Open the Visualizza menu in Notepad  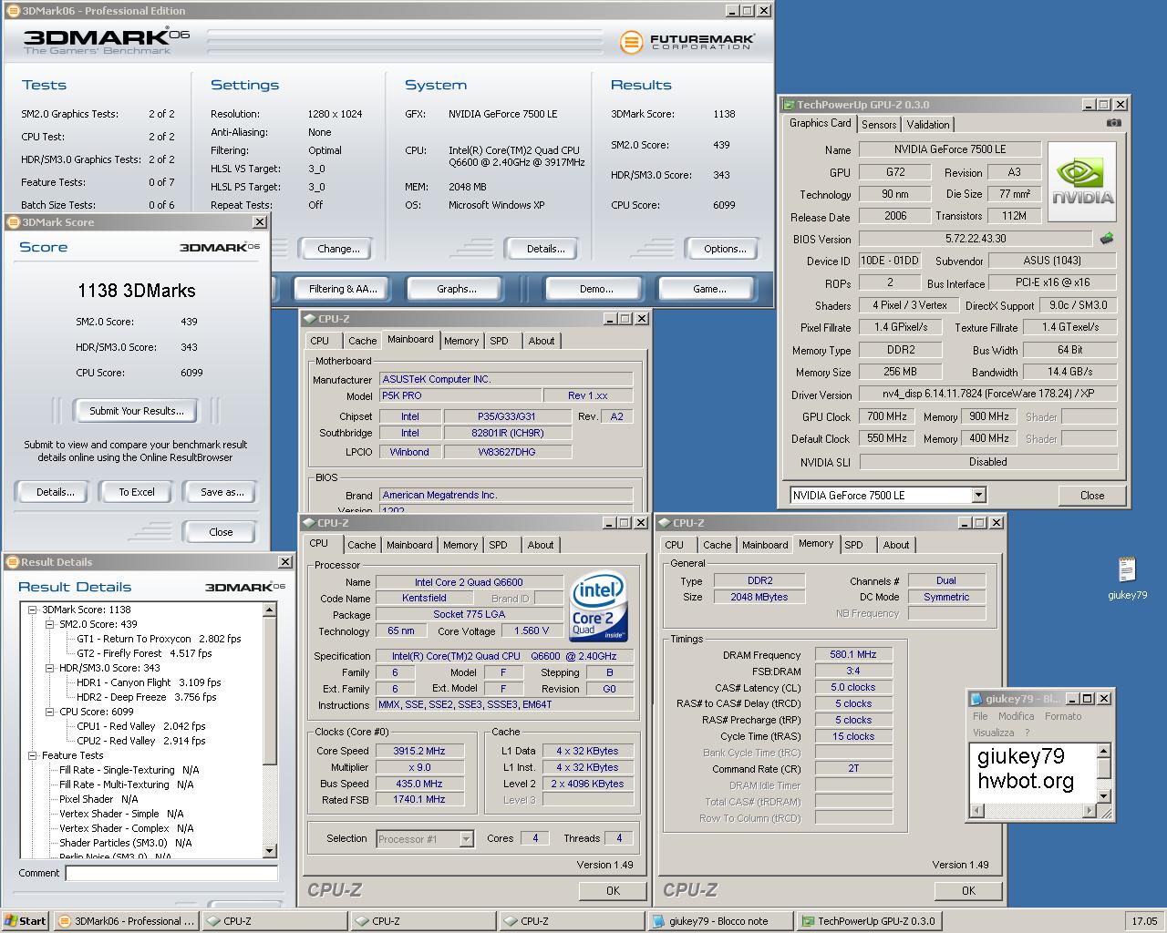(x=993, y=733)
